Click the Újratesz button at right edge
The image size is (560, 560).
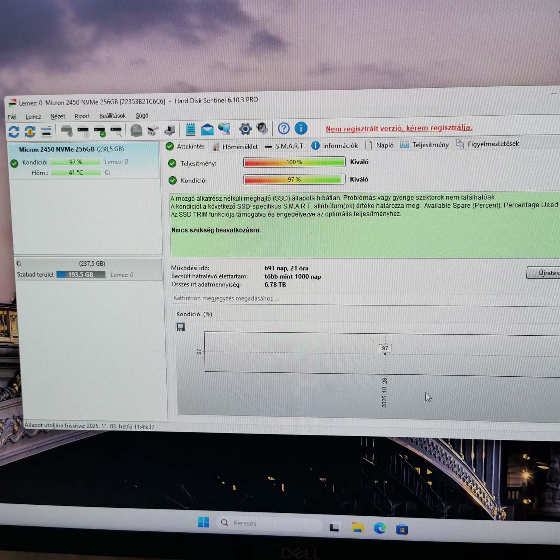pos(543,273)
